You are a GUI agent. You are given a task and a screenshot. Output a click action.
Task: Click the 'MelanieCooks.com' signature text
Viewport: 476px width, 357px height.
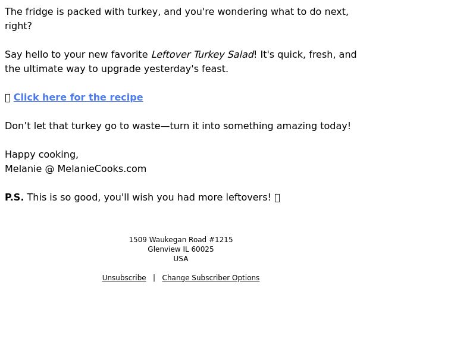tap(102, 169)
